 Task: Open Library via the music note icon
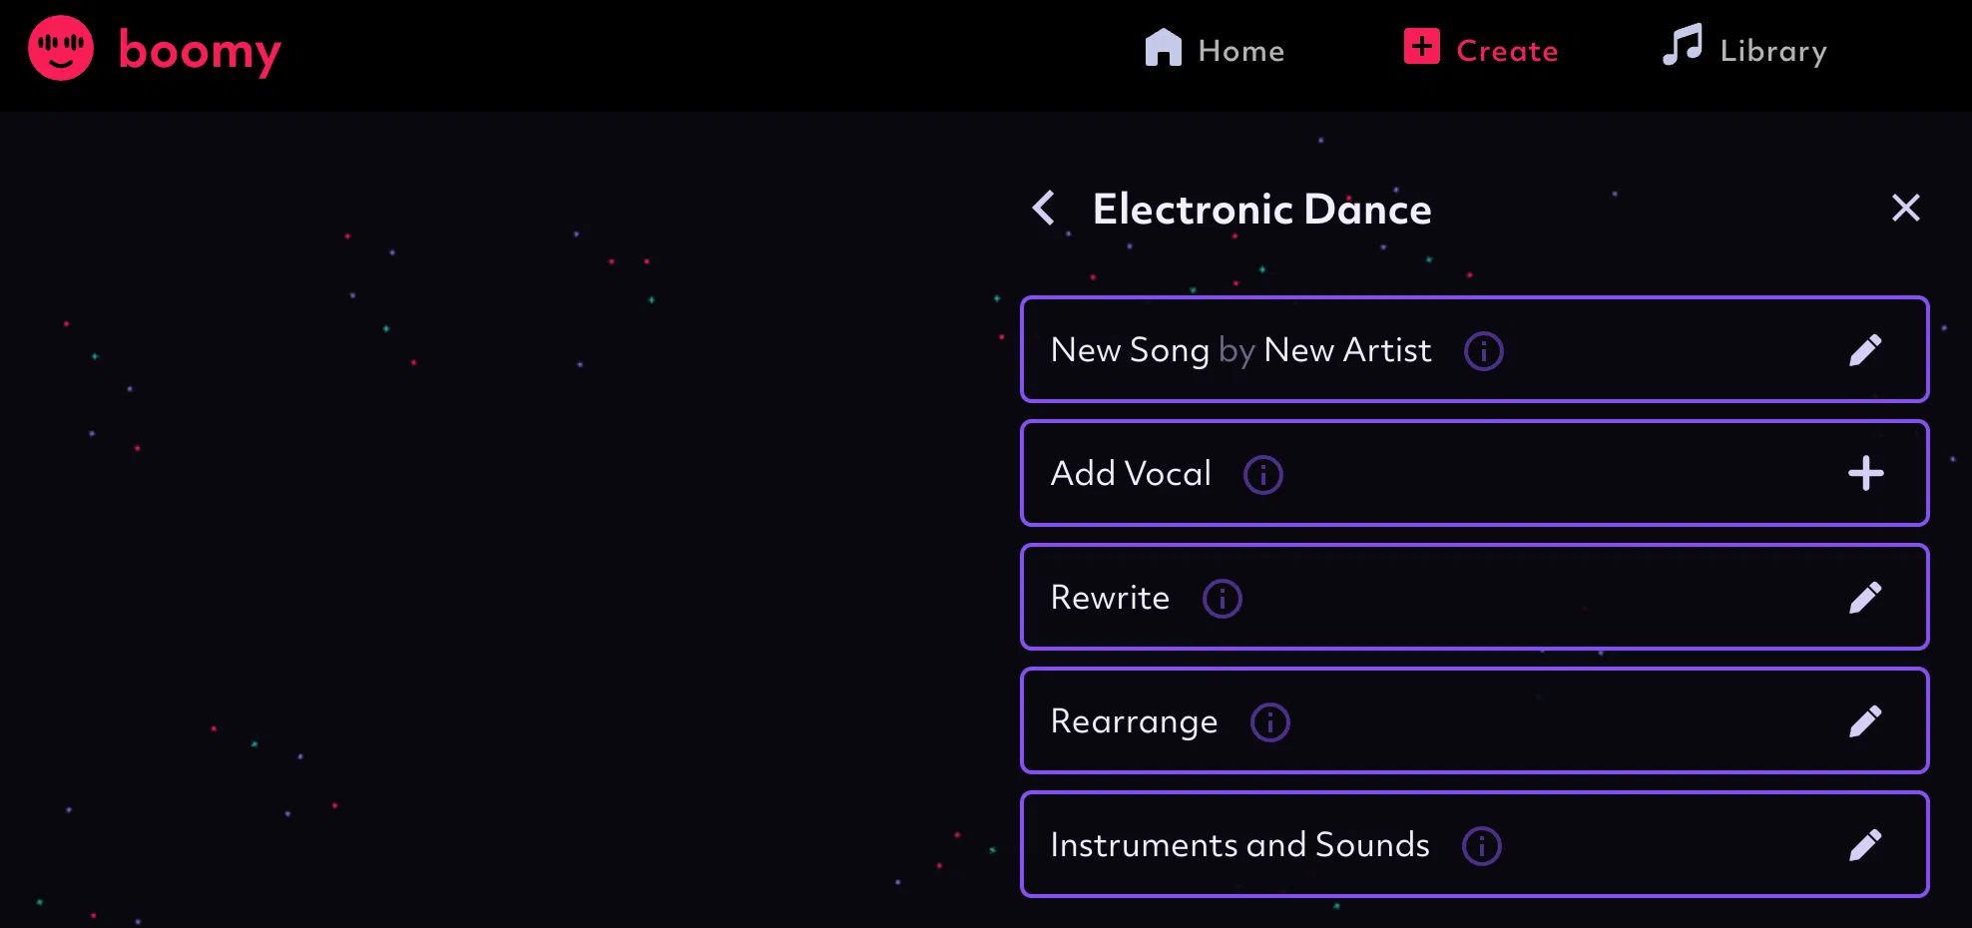click(1681, 47)
